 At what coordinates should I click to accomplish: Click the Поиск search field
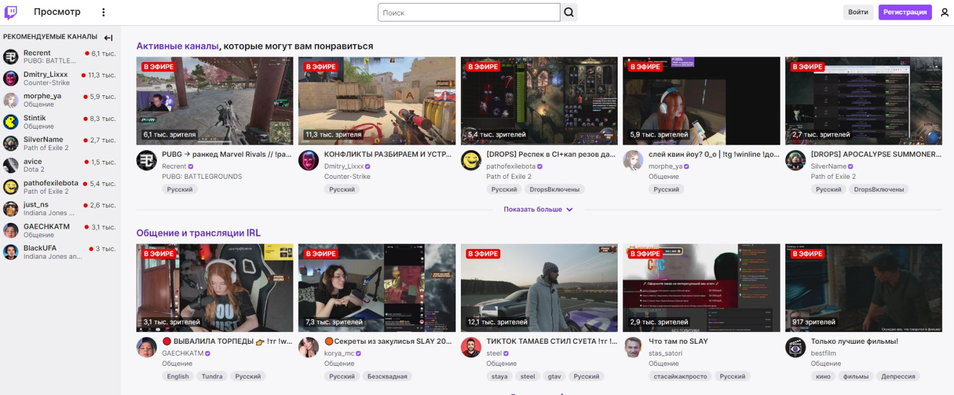point(469,13)
